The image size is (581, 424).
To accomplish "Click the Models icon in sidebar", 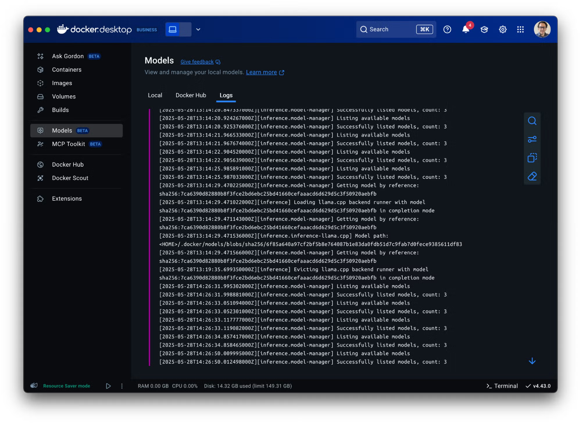I will tap(40, 131).
